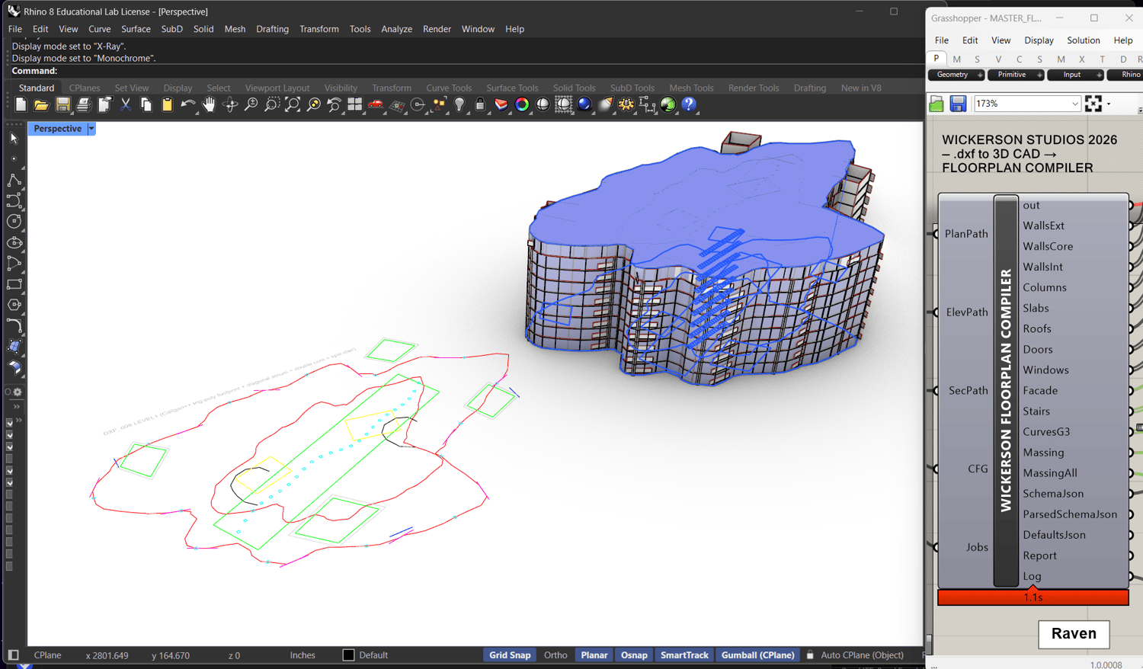
Task: Toggle Osnap in status bar
Action: tap(633, 655)
